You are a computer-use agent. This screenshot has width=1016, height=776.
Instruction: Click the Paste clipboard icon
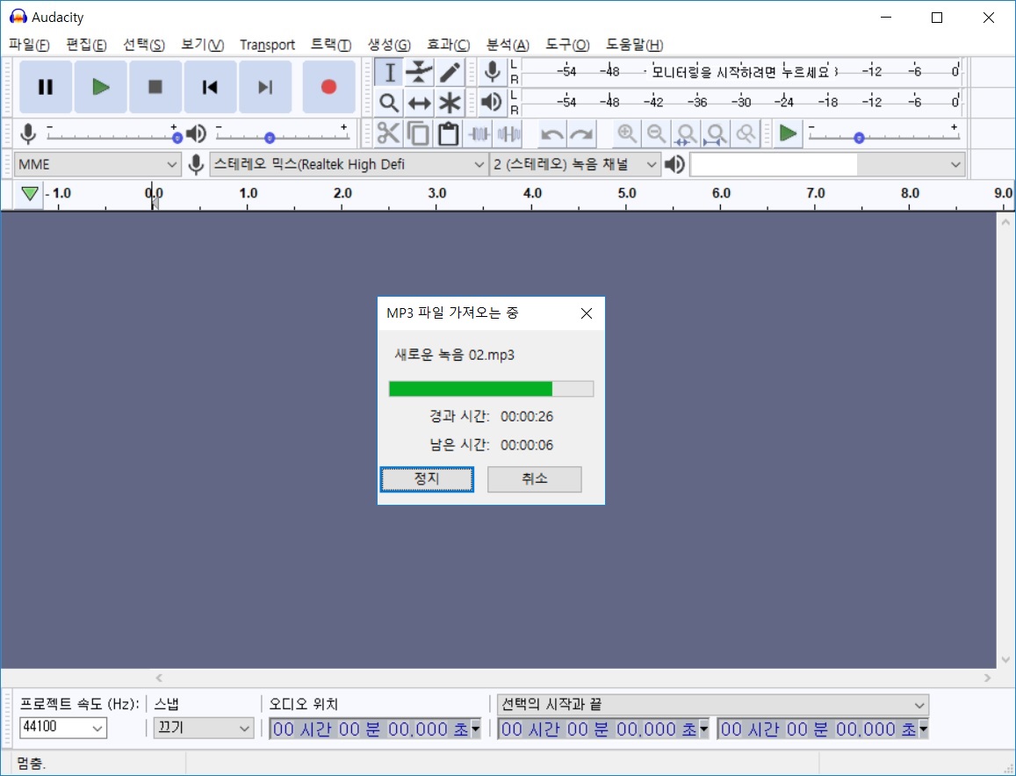[449, 134]
